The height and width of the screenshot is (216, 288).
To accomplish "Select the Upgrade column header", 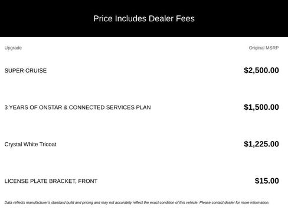I will 13,48.
